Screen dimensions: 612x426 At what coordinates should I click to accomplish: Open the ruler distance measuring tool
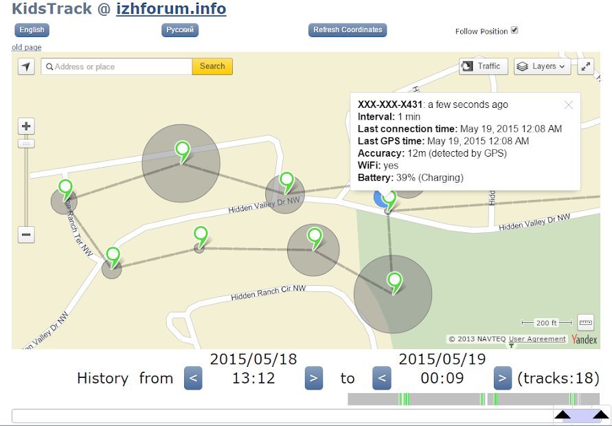586,322
